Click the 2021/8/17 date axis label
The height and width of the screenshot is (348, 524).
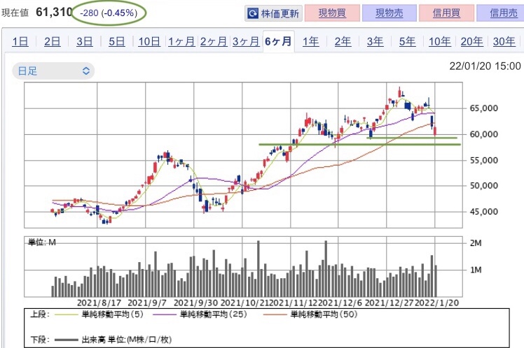point(99,303)
